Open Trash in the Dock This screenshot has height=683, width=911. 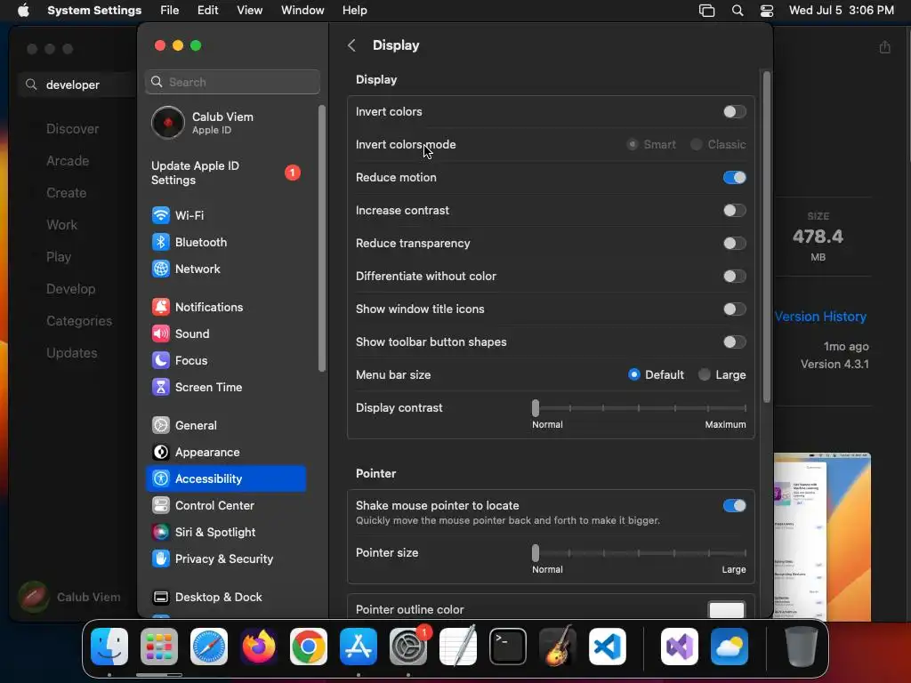coord(802,647)
